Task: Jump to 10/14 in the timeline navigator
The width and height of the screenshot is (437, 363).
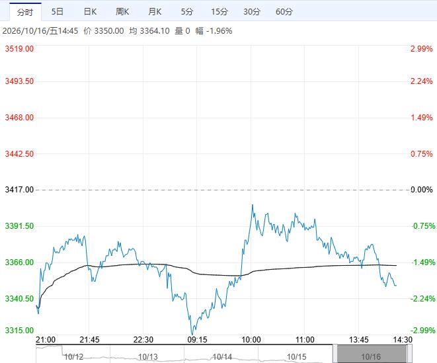Action: 222,357
